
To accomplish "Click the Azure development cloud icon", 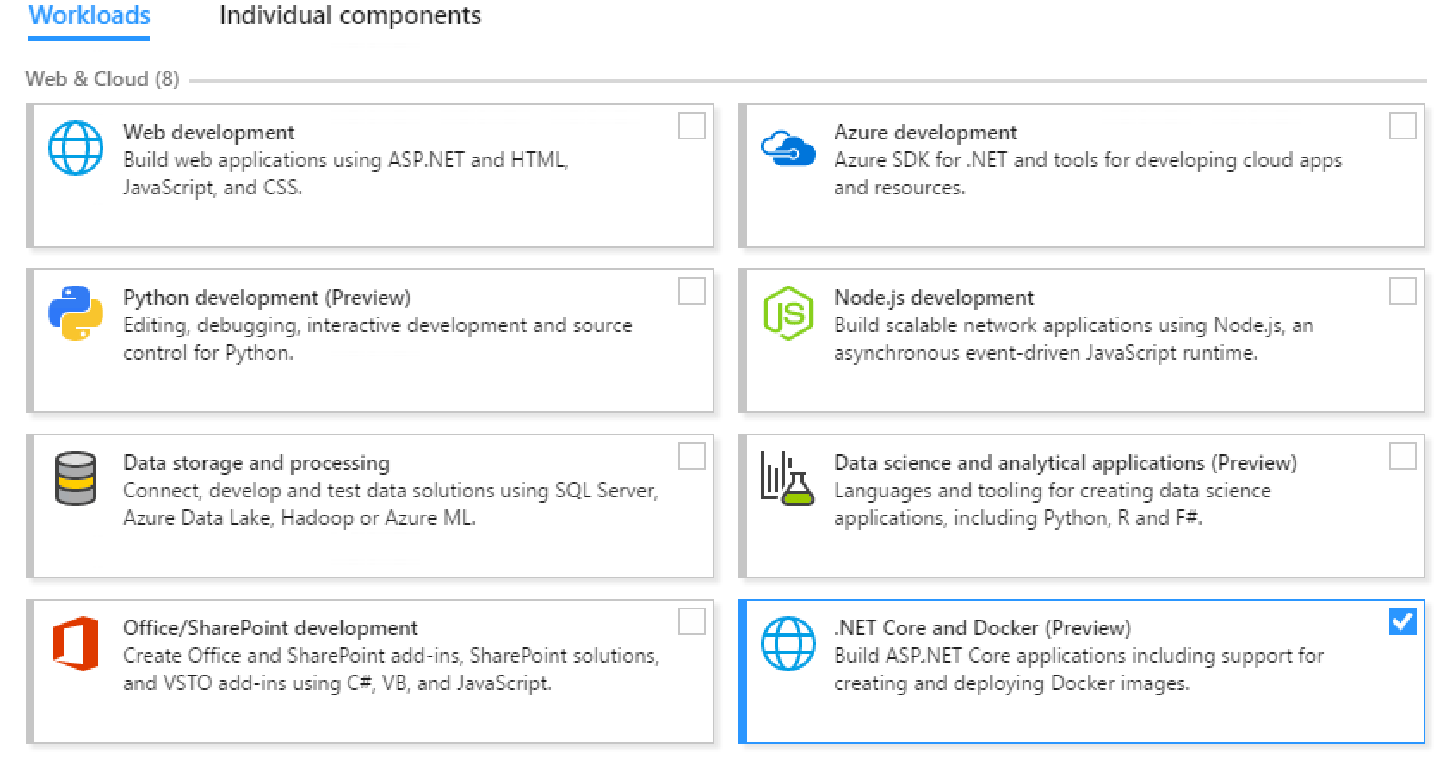I will coord(788,147).
